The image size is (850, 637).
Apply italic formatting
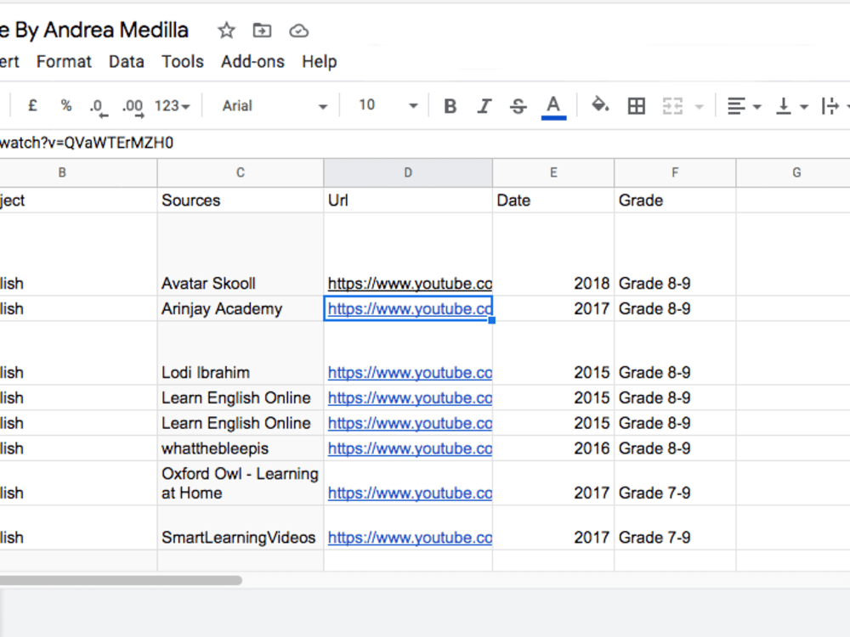(484, 105)
